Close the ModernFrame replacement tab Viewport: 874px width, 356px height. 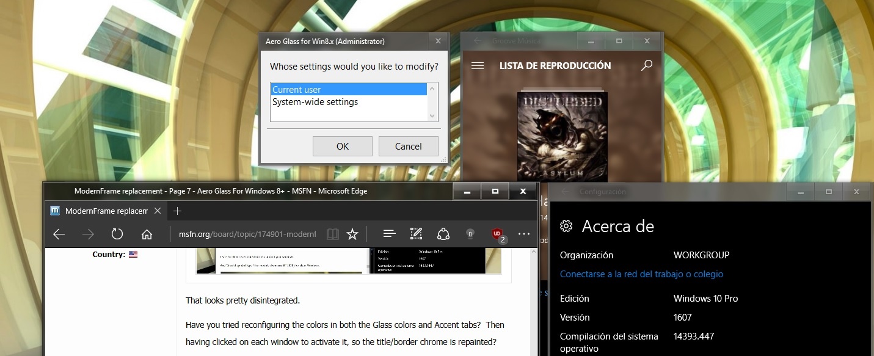point(158,211)
